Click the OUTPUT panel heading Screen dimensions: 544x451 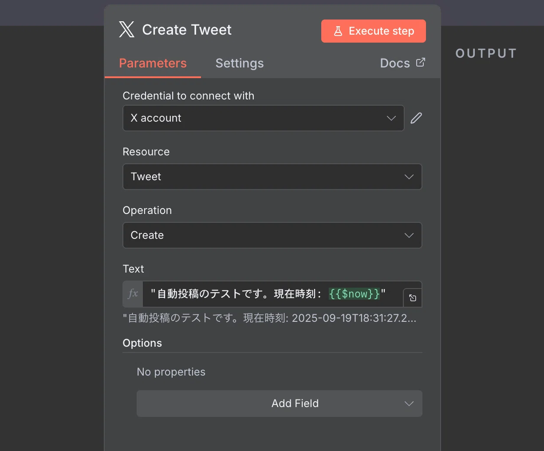[486, 53]
